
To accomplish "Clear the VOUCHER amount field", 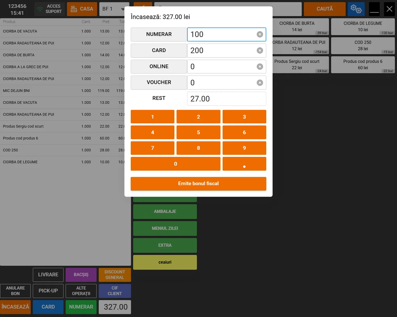I will coord(259,83).
